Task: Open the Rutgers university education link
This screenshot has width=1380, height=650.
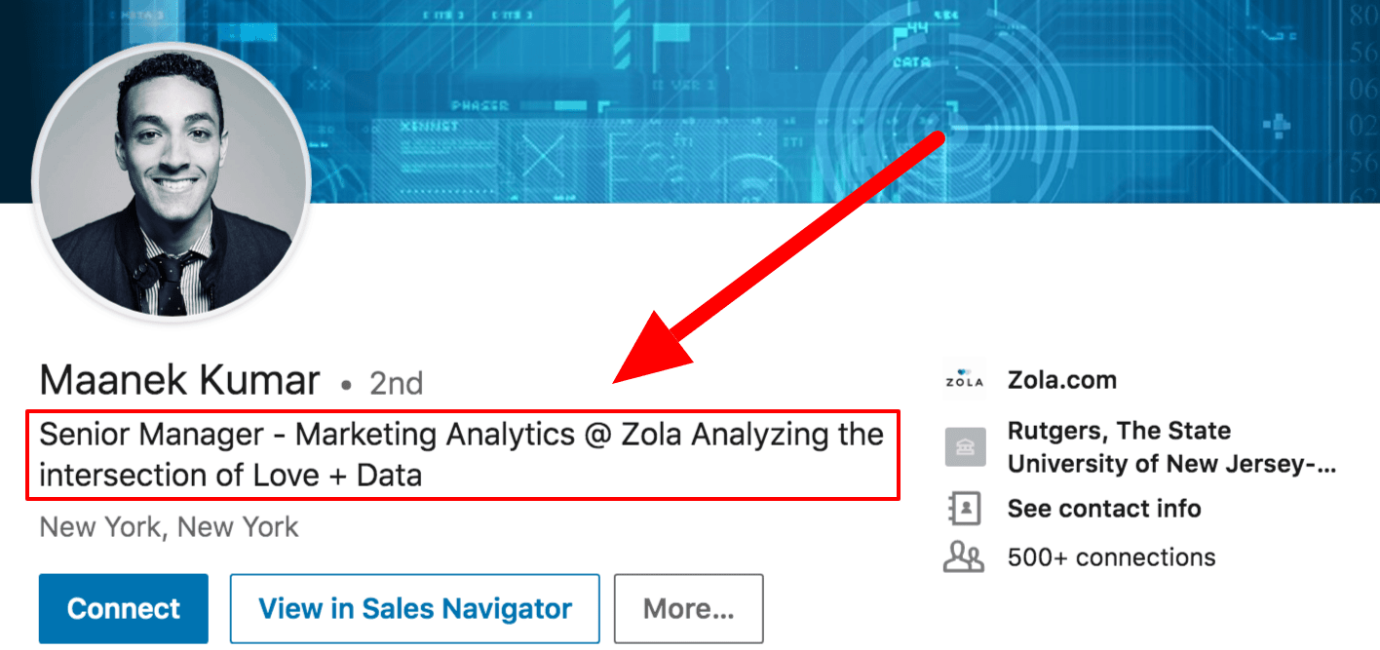Action: point(1169,446)
